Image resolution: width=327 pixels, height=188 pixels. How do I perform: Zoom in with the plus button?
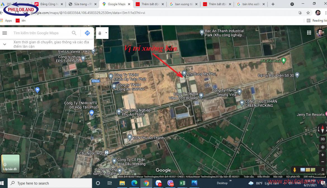coord(322,155)
